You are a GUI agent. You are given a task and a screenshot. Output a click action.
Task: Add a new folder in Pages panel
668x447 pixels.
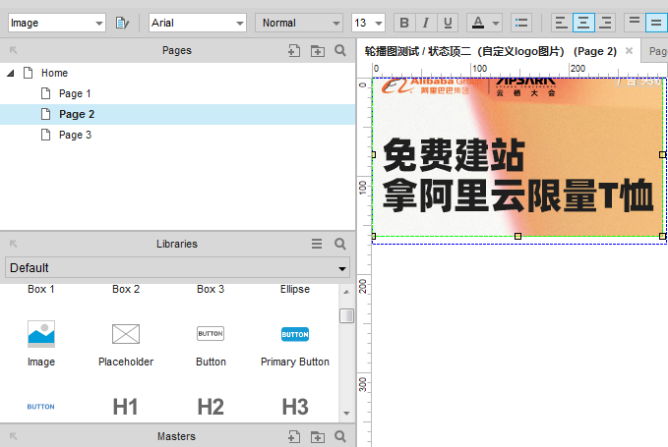(x=318, y=51)
